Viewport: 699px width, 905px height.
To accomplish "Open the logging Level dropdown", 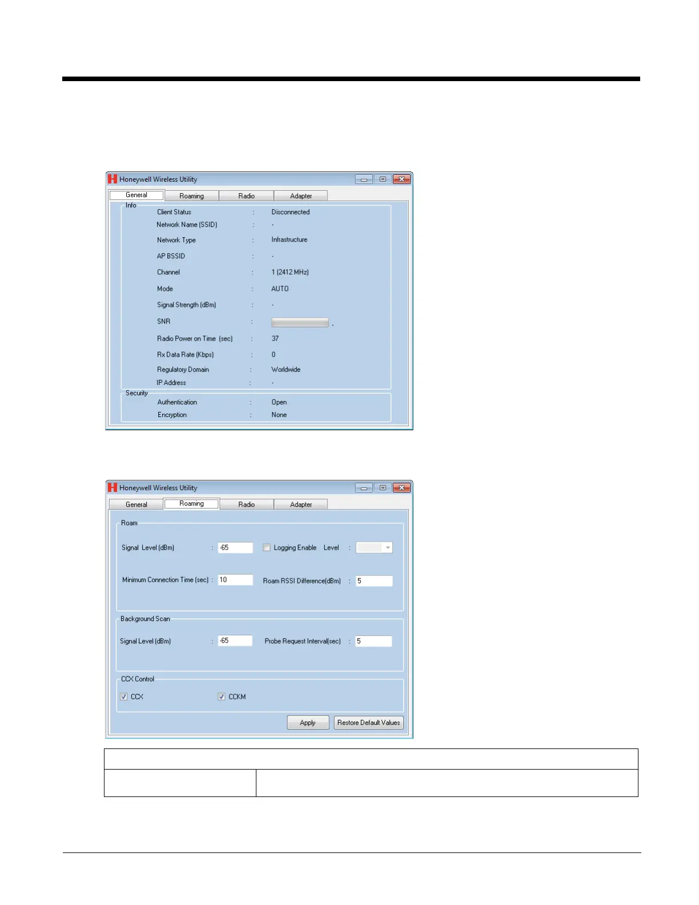I will tap(374, 547).
